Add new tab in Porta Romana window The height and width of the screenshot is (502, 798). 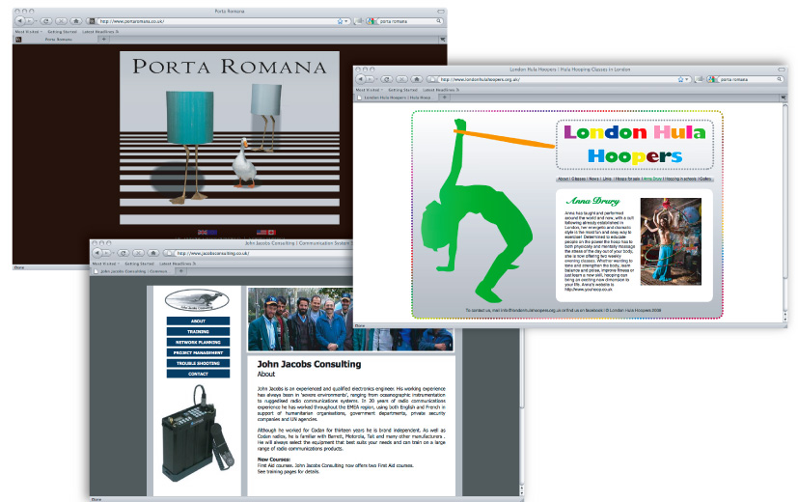coord(104,40)
